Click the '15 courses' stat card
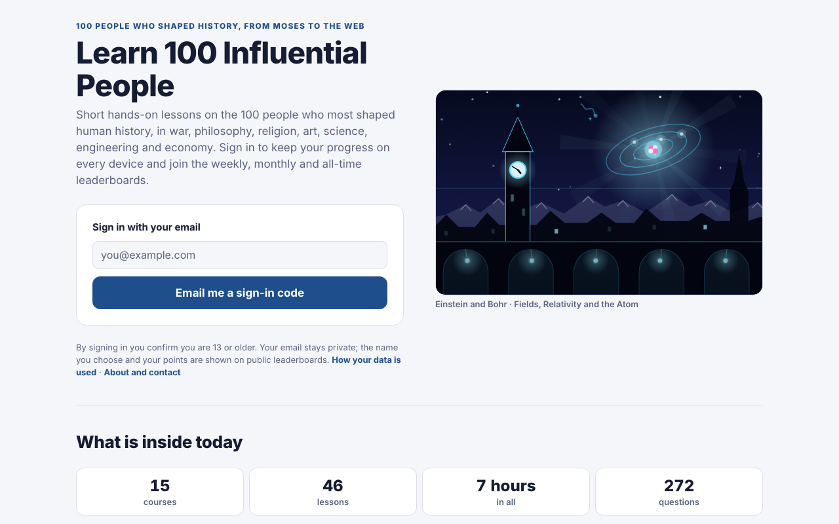Screen dimensions: 839x524 pos(160,492)
